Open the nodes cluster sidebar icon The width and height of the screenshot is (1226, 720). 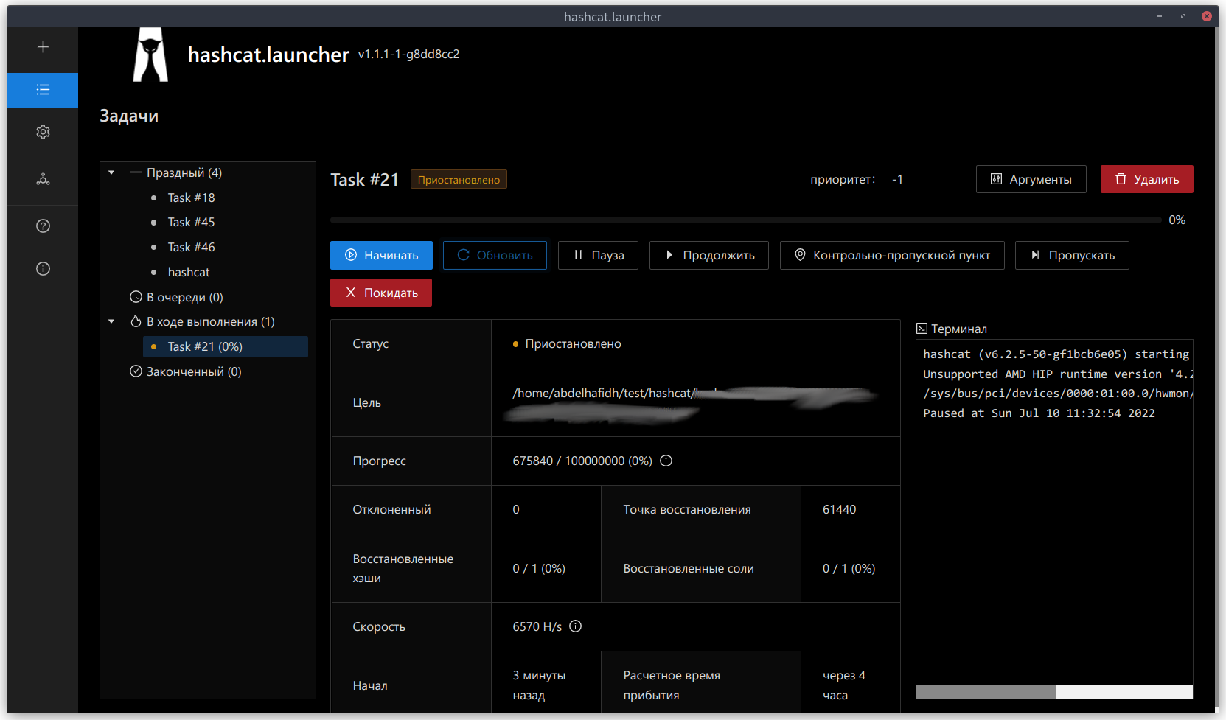coord(43,179)
